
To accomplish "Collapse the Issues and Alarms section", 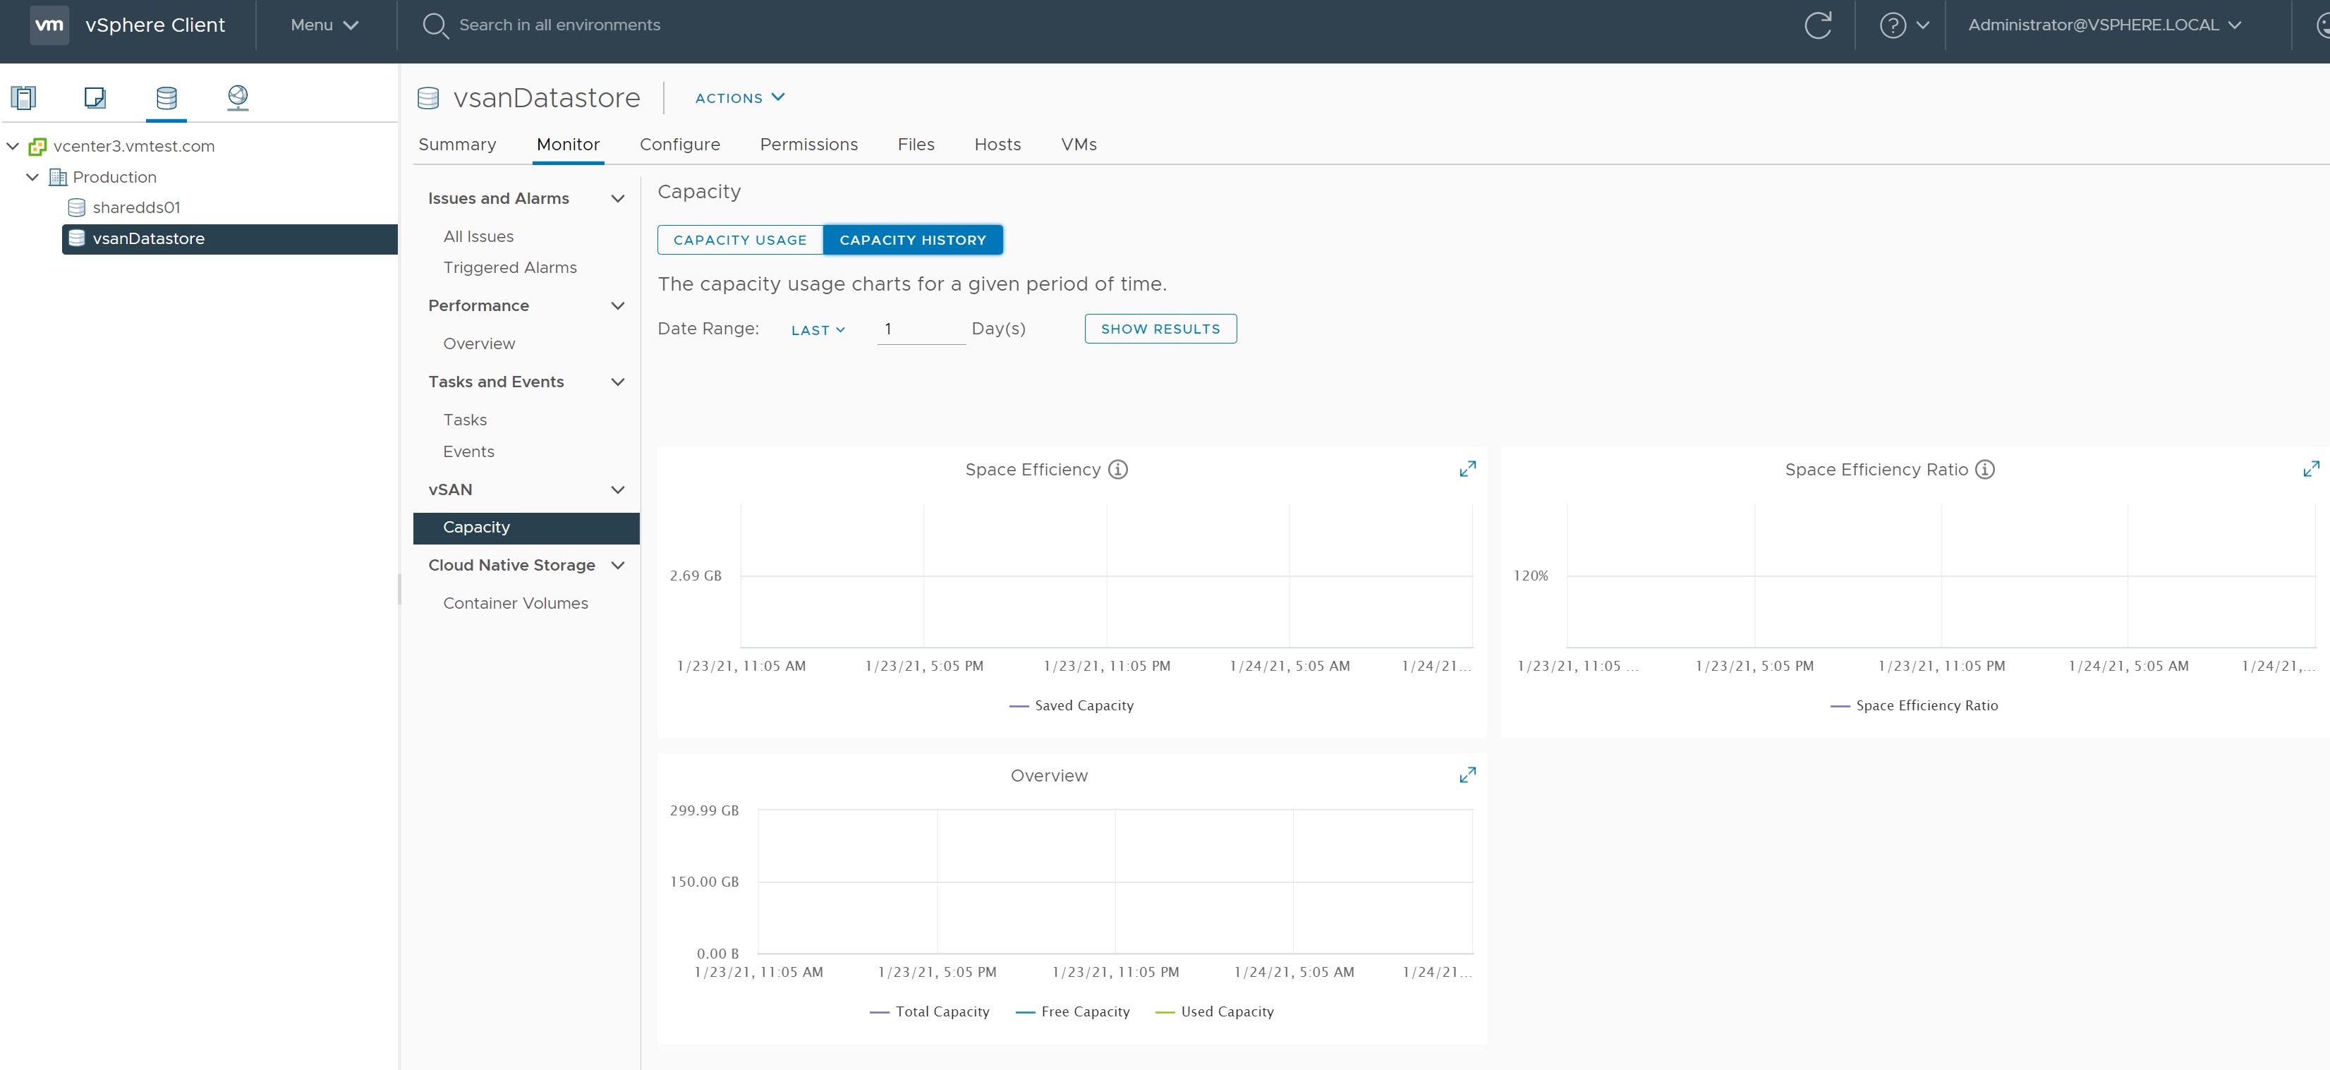I will pyautogui.click(x=618, y=199).
